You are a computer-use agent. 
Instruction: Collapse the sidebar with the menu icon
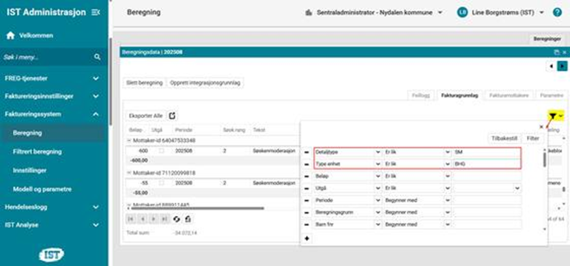96,12
